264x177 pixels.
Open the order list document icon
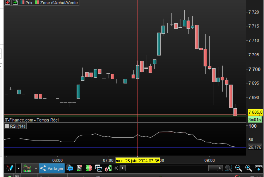pyautogui.click(x=79, y=168)
